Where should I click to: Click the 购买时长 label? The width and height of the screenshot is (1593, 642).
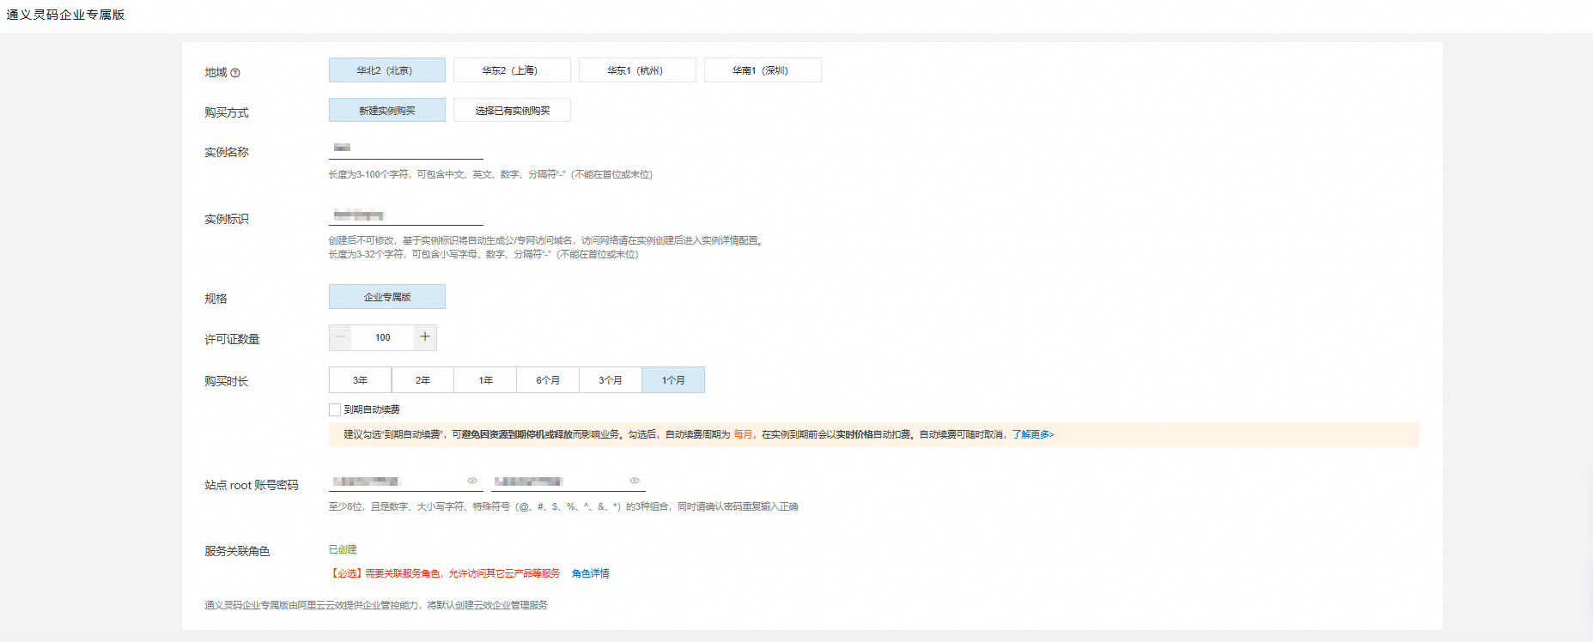coord(227,381)
